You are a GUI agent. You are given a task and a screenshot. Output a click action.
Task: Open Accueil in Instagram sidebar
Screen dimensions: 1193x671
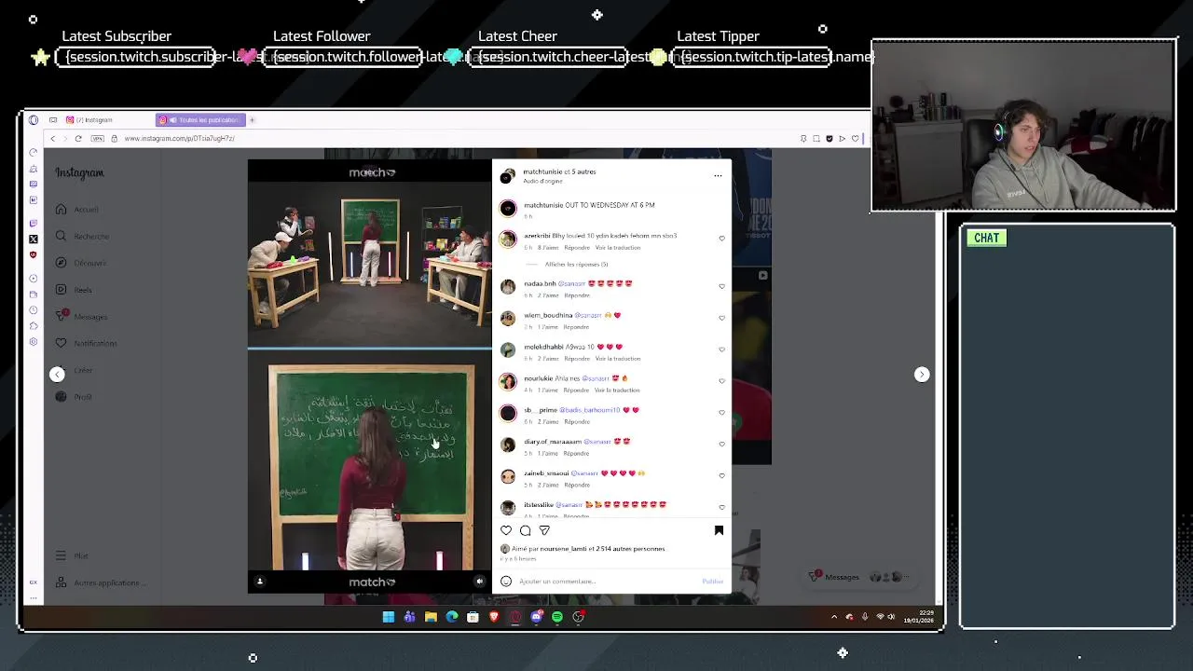click(x=76, y=210)
